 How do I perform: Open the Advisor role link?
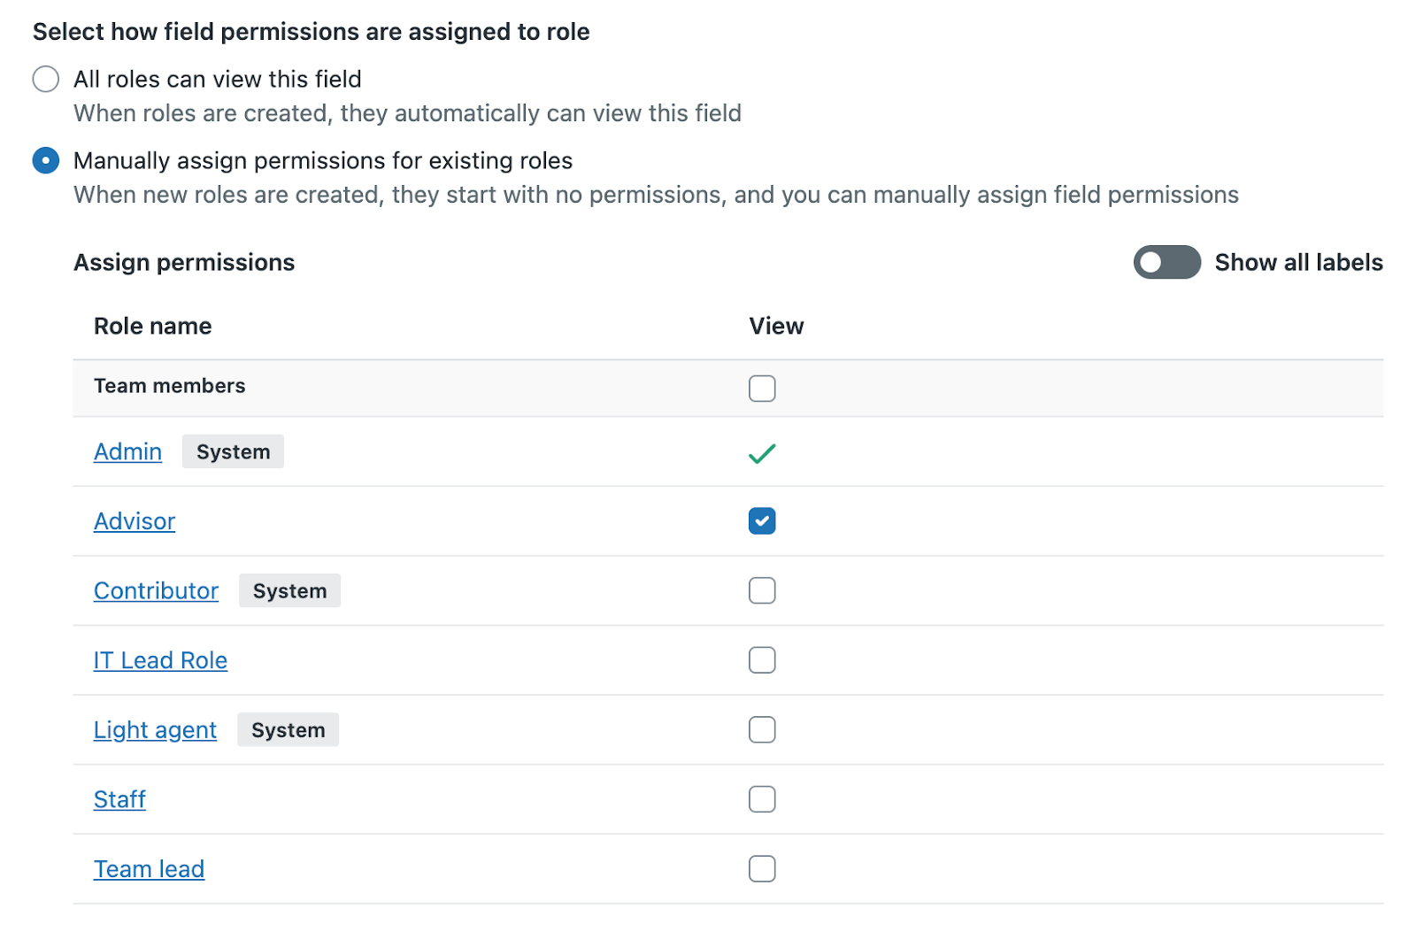(134, 521)
